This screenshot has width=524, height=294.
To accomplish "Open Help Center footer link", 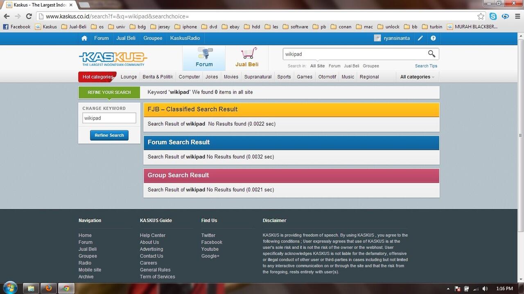I will (153, 235).
